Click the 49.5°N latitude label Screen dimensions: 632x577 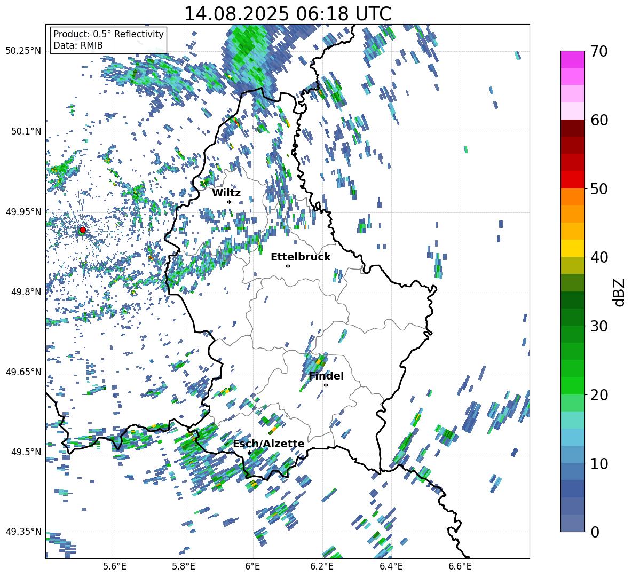(x=26, y=452)
